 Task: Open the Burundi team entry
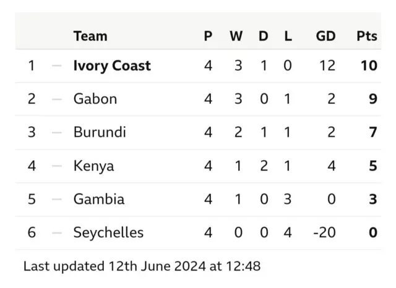[99, 132]
